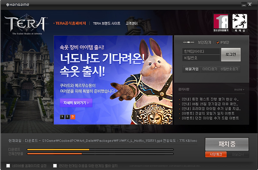Image resolution: width=258 pixels, height=170 pixels.
Task: Click the TERA game logo
Action: click(x=26, y=24)
